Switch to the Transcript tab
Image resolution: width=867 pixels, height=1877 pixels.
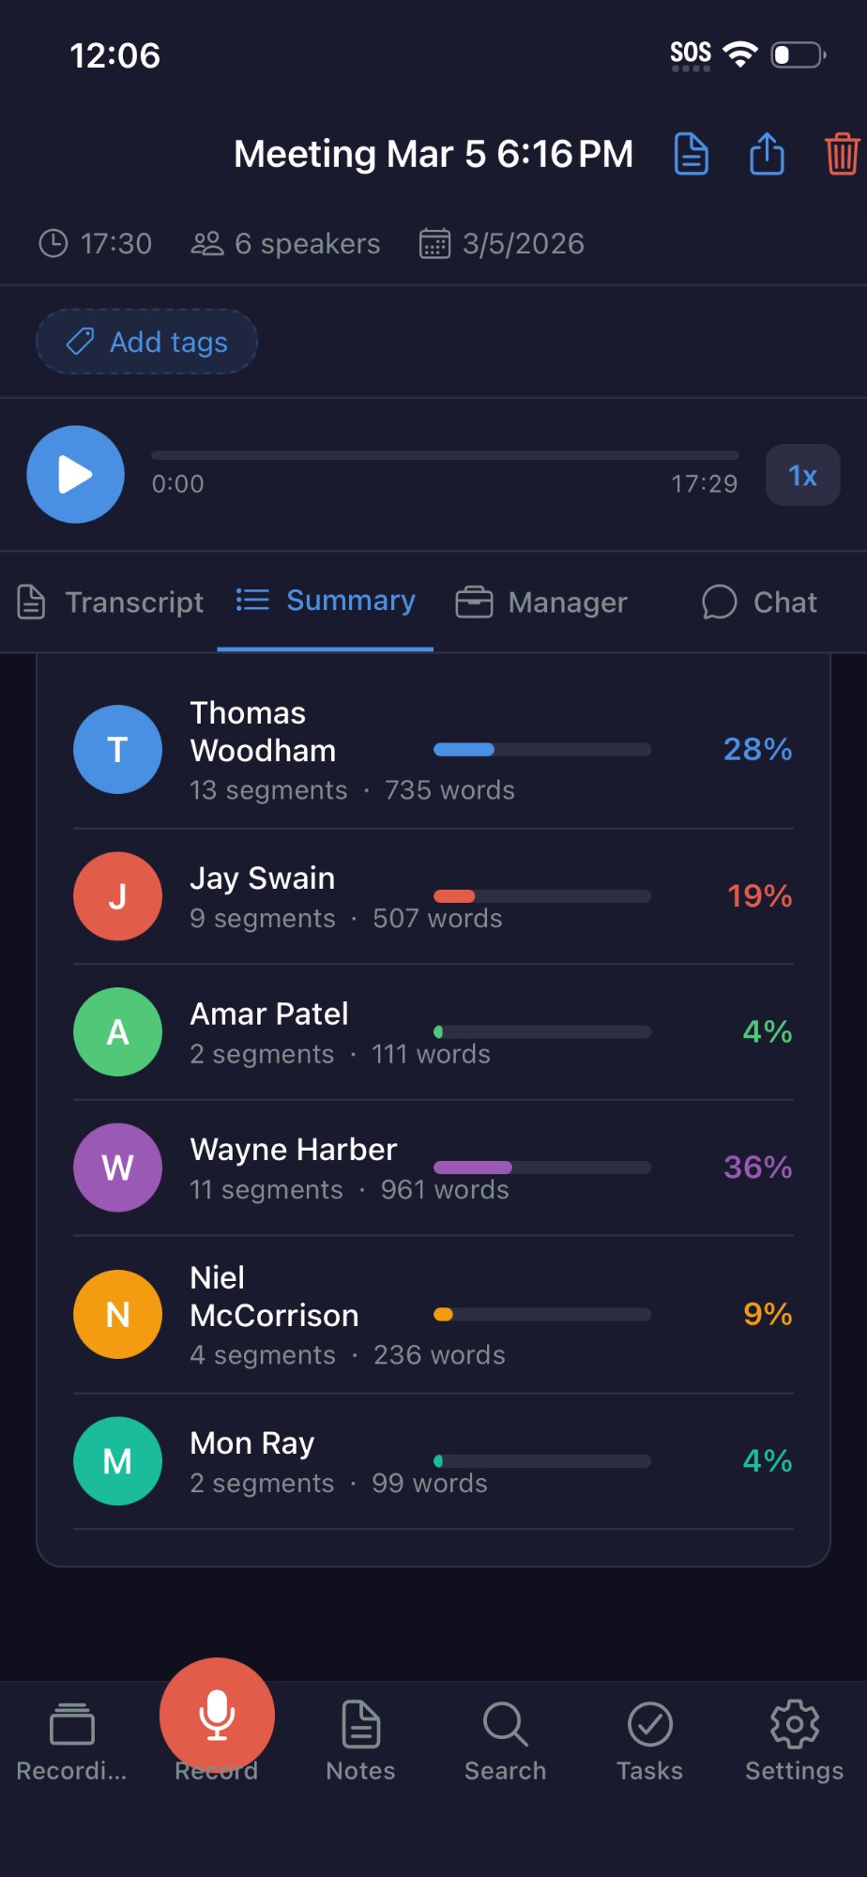[112, 603]
